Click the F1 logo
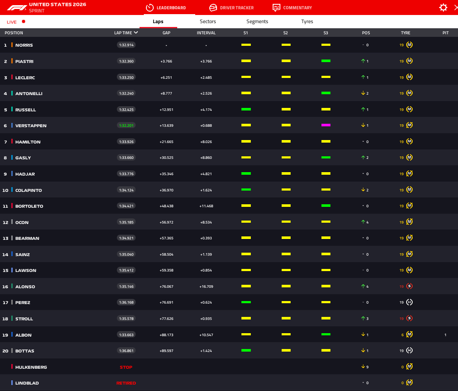 (17, 8)
